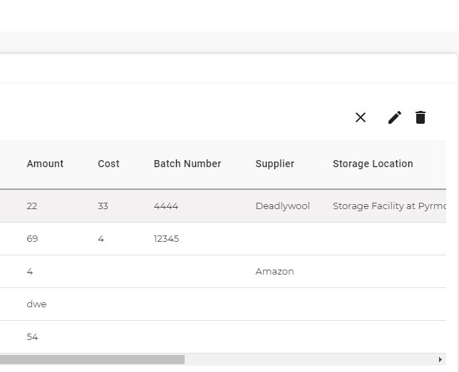
Task: Select the row with amount 22
Action: (x=32, y=206)
